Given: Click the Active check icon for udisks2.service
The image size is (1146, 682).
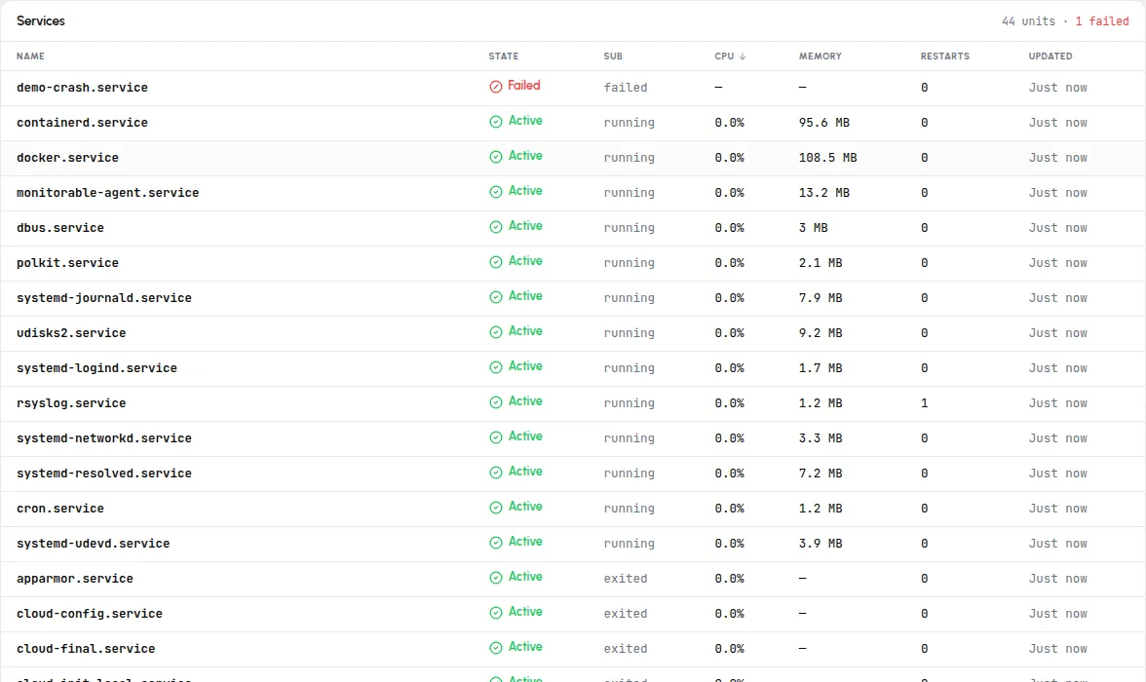Looking at the screenshot, I should click(495, 332).
